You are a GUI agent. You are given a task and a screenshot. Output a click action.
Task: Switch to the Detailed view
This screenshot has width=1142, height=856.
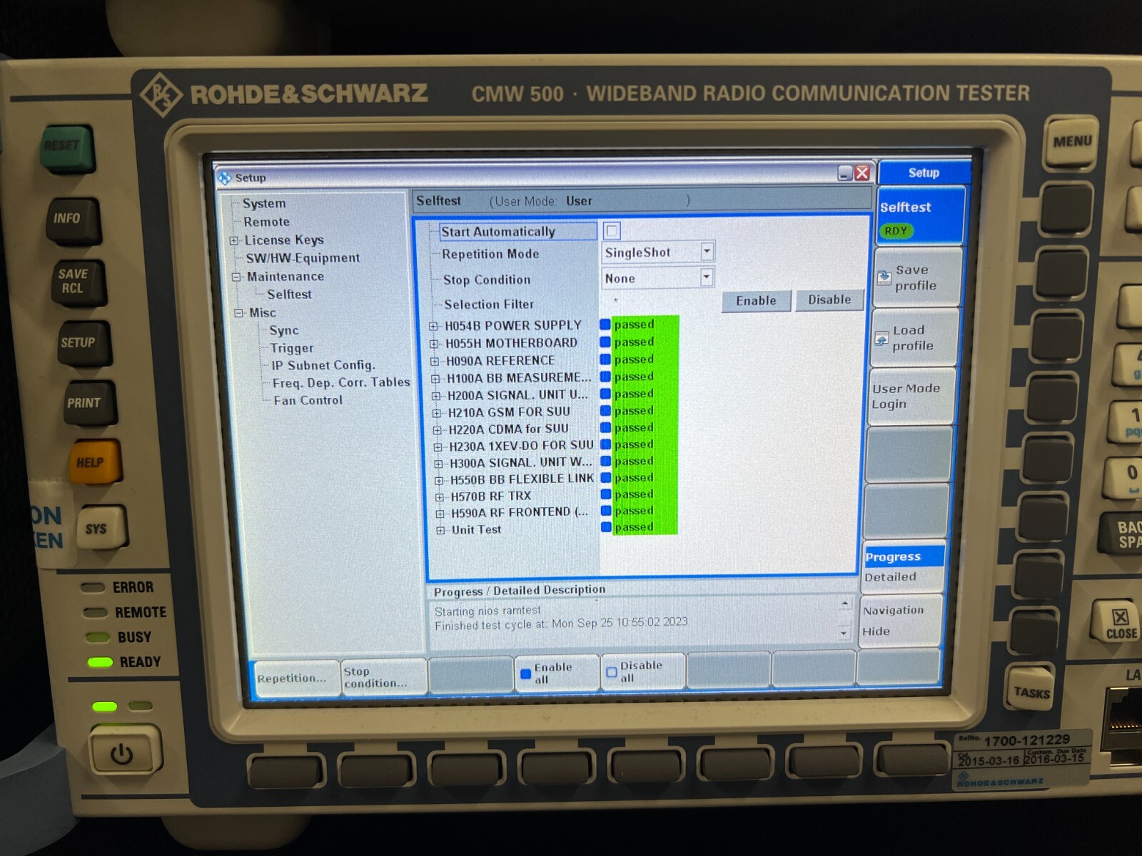pyautogui.click(x=902, y=578)
